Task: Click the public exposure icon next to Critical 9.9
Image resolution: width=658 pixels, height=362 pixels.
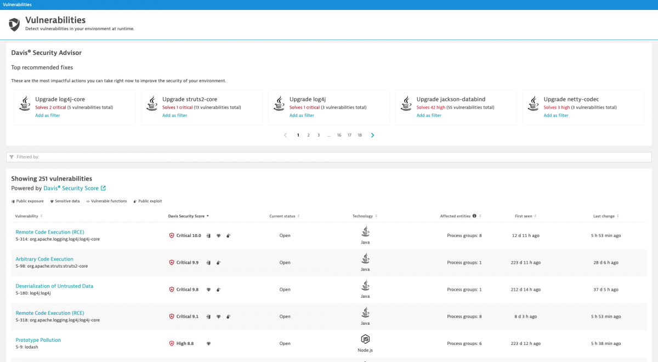Action: [208, 262]
